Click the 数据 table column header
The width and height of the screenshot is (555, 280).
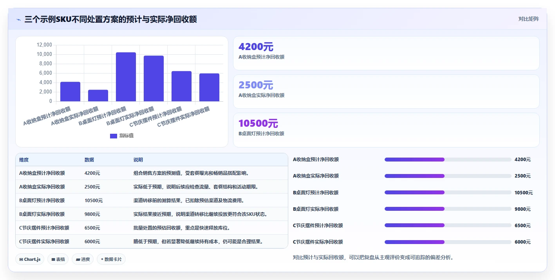[89, 160]
